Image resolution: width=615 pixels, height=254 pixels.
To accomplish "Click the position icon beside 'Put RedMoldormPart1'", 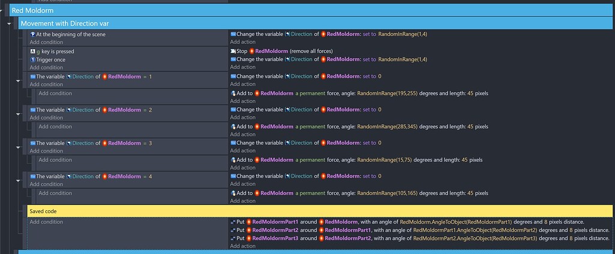I will 233,222.
